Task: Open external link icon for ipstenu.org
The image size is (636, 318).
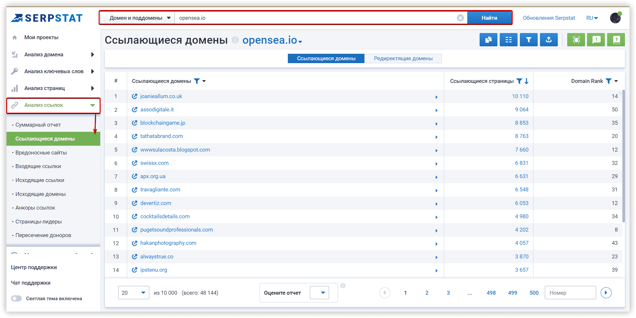Action: (x=134, y=270)
